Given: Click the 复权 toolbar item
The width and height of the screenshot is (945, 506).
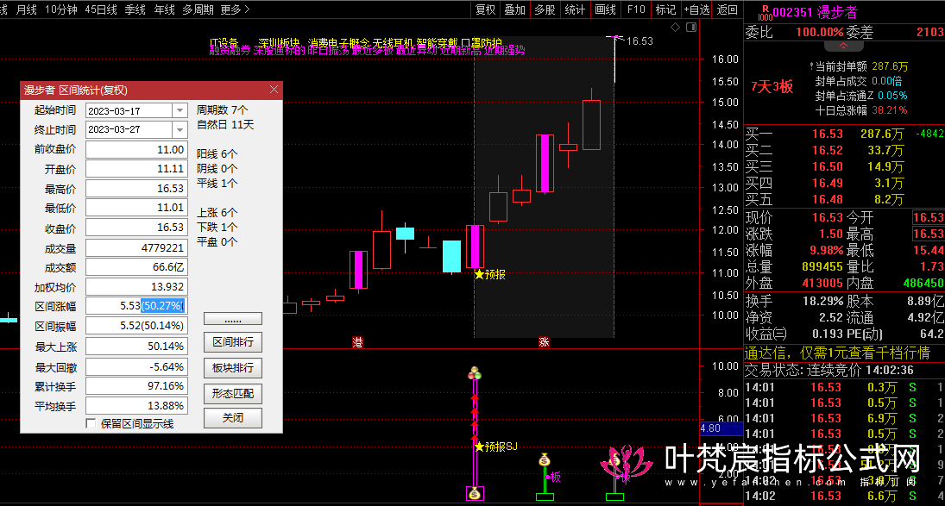Looking at the screenshot, I should (x=485, y=9).
